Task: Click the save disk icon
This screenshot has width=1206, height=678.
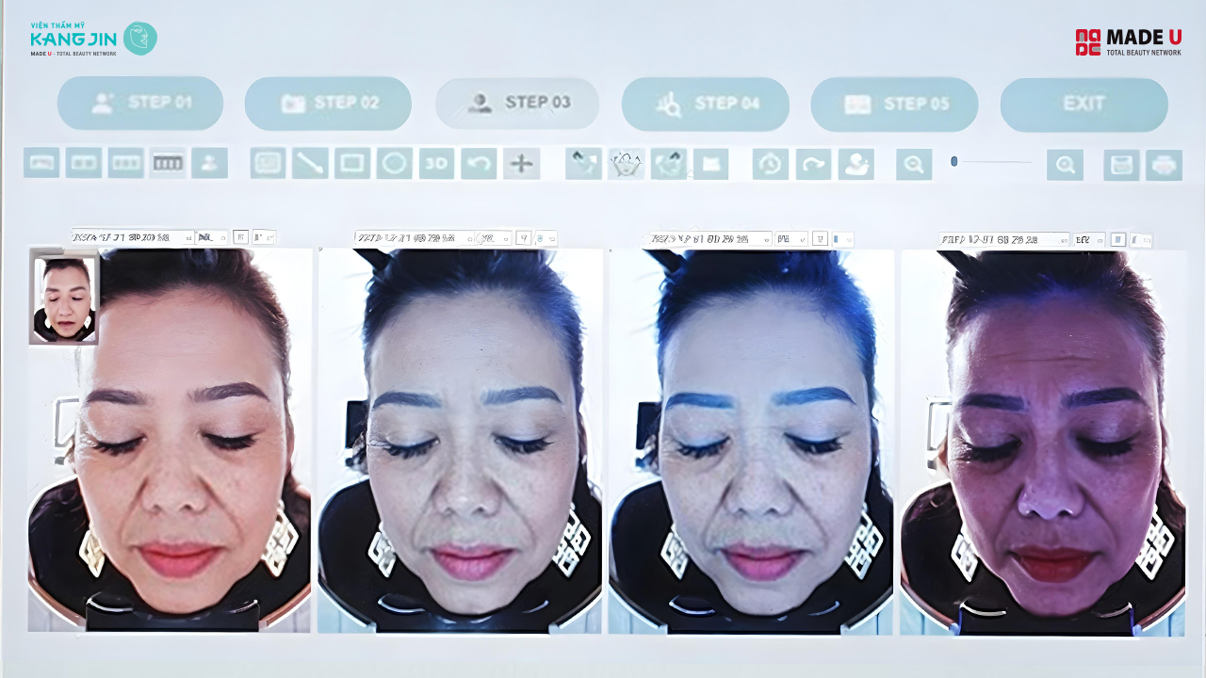Action: tap(1121, 165)
